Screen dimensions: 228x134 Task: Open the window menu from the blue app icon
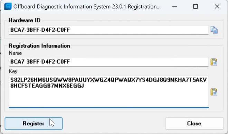point(8,7)
